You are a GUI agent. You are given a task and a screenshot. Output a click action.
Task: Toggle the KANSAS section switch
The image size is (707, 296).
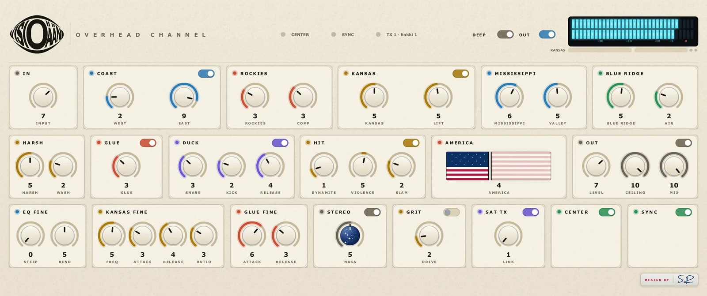(461, 74)
